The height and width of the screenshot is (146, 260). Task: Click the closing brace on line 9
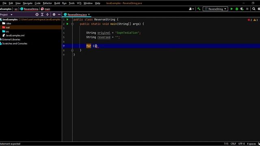pos(74,55)
